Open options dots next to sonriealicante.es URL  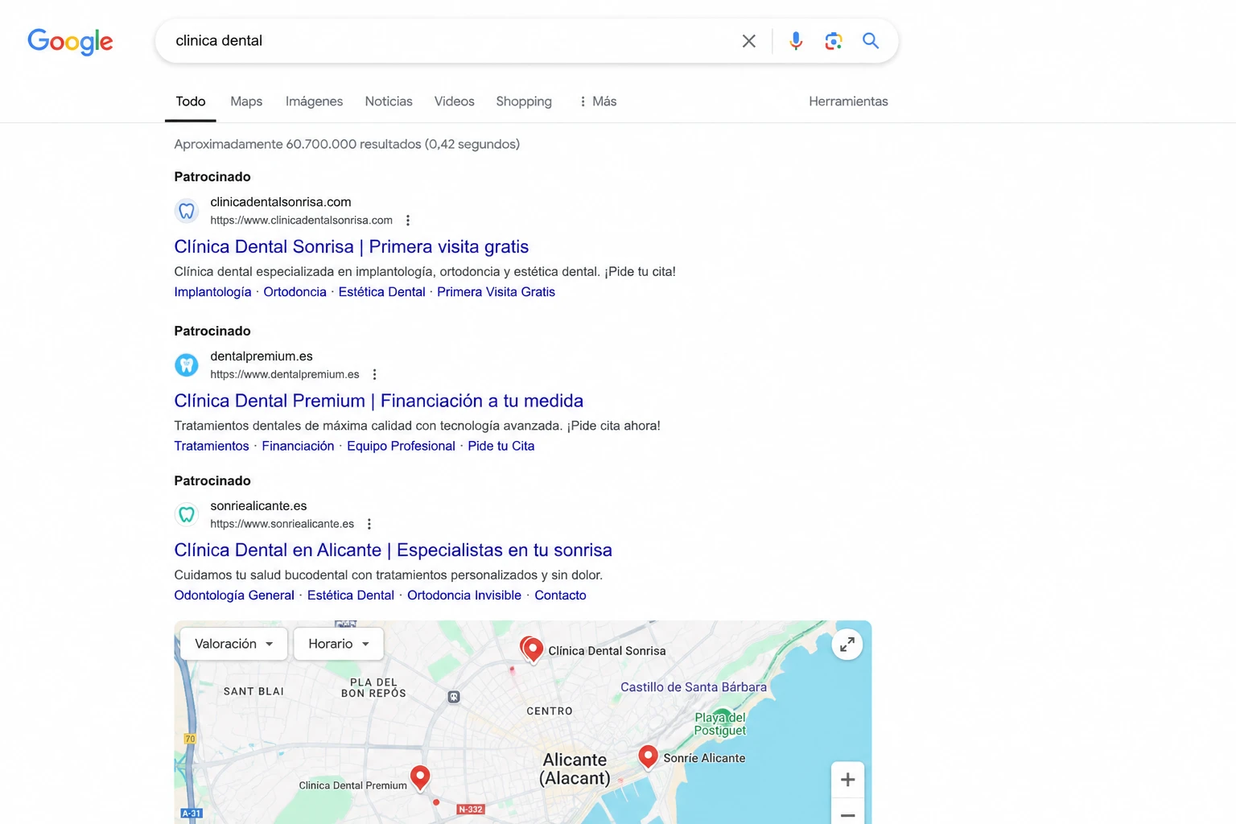(x=369, y=524)
